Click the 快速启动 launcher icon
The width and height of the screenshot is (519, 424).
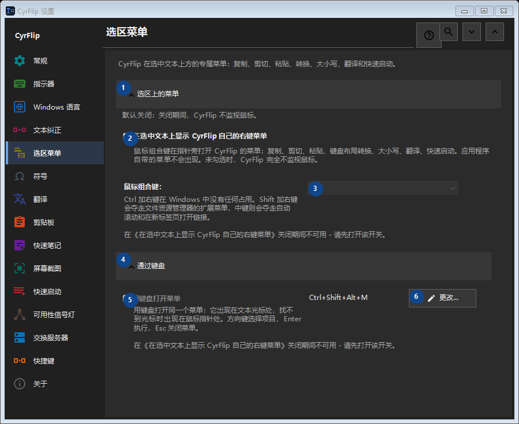pos(20,291)
